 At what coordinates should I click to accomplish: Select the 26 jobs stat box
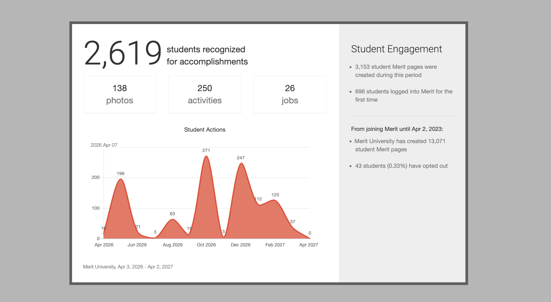[x=290, y=94]
